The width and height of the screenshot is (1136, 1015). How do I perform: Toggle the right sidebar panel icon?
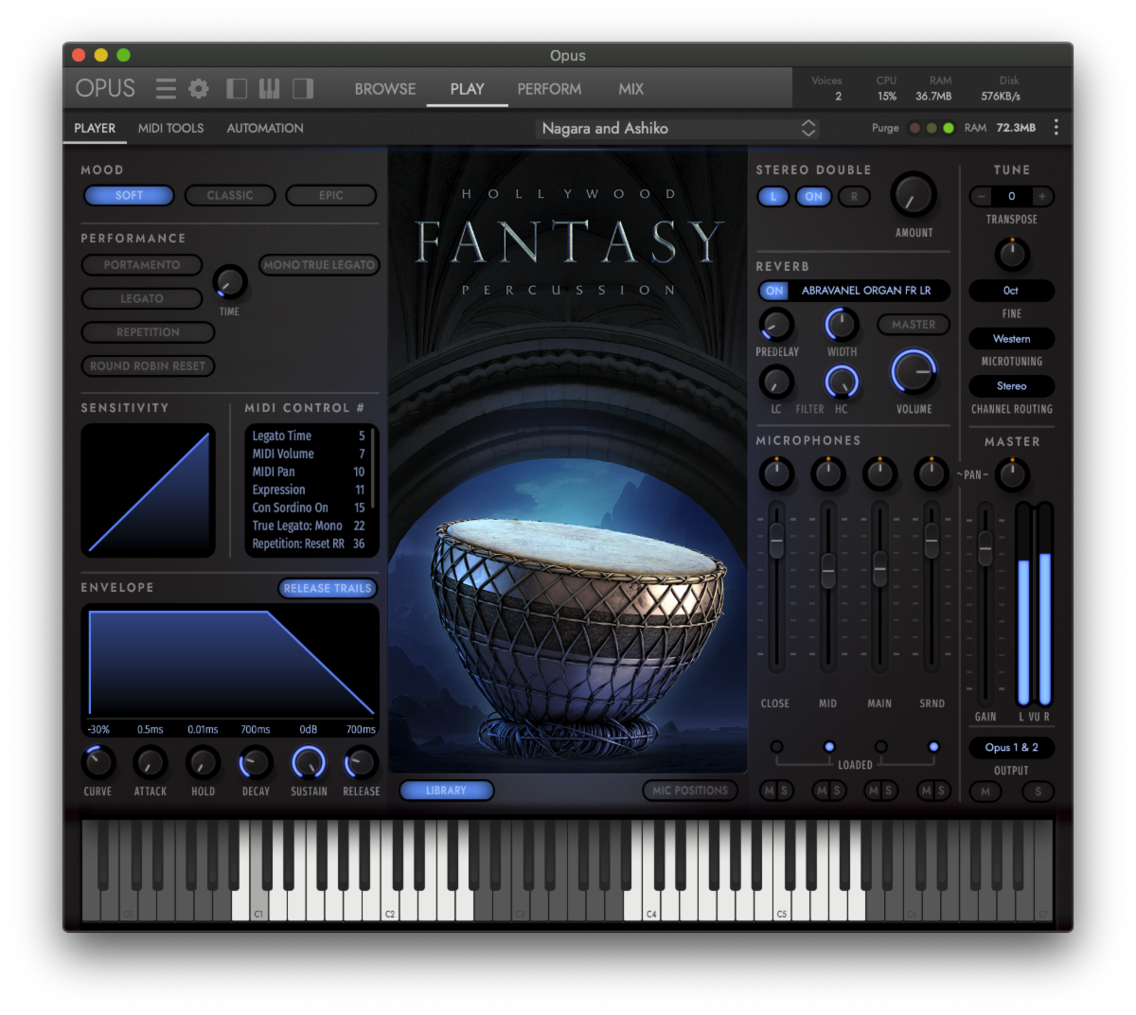[303, 89]
